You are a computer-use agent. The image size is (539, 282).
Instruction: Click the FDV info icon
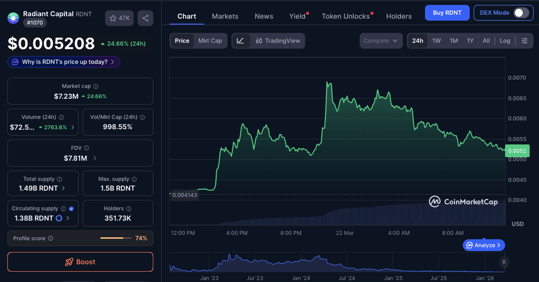tap(86, 148)
